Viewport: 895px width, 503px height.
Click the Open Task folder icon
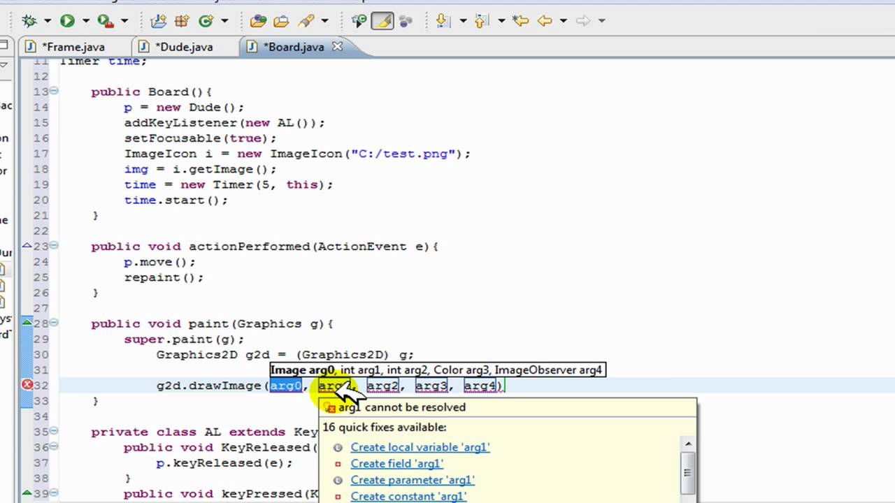281,21
